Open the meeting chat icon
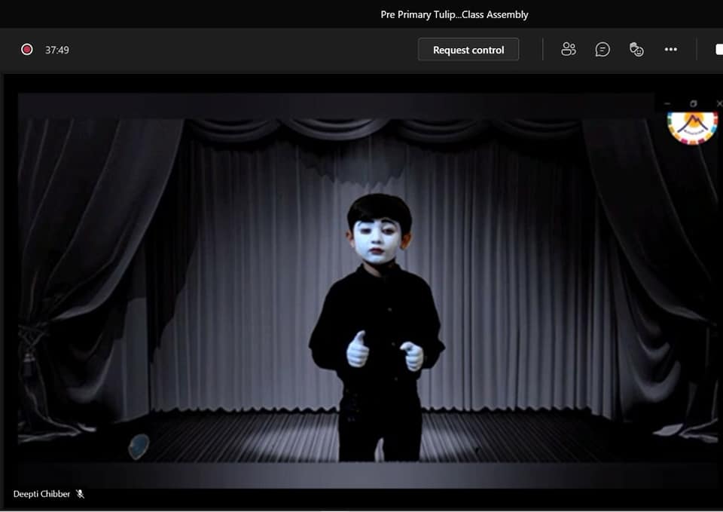This screenshot has height=512, width=723. pyautogui.click(x=602, y=50)
